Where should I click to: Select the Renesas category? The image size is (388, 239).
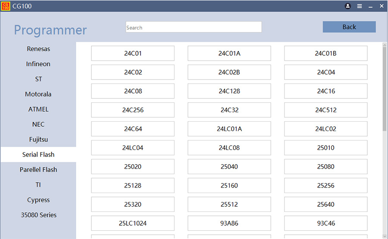(38, 49)
